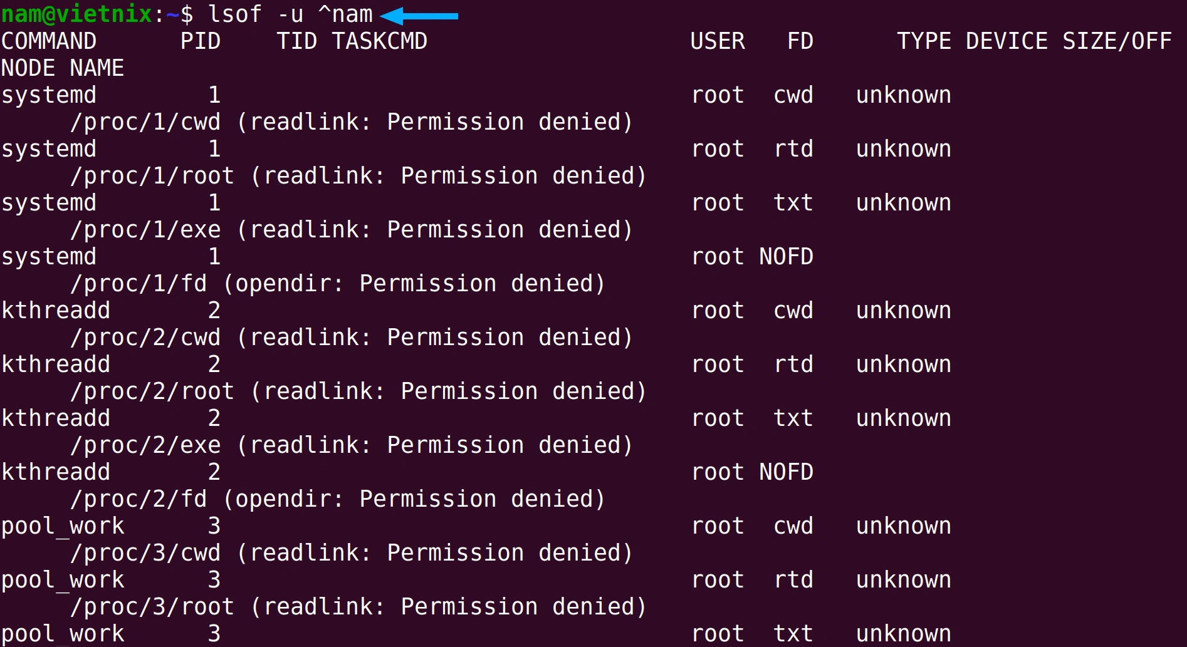Click the typed lsof -u ^nam command
1187x647 pixels.
pos(290,14)
